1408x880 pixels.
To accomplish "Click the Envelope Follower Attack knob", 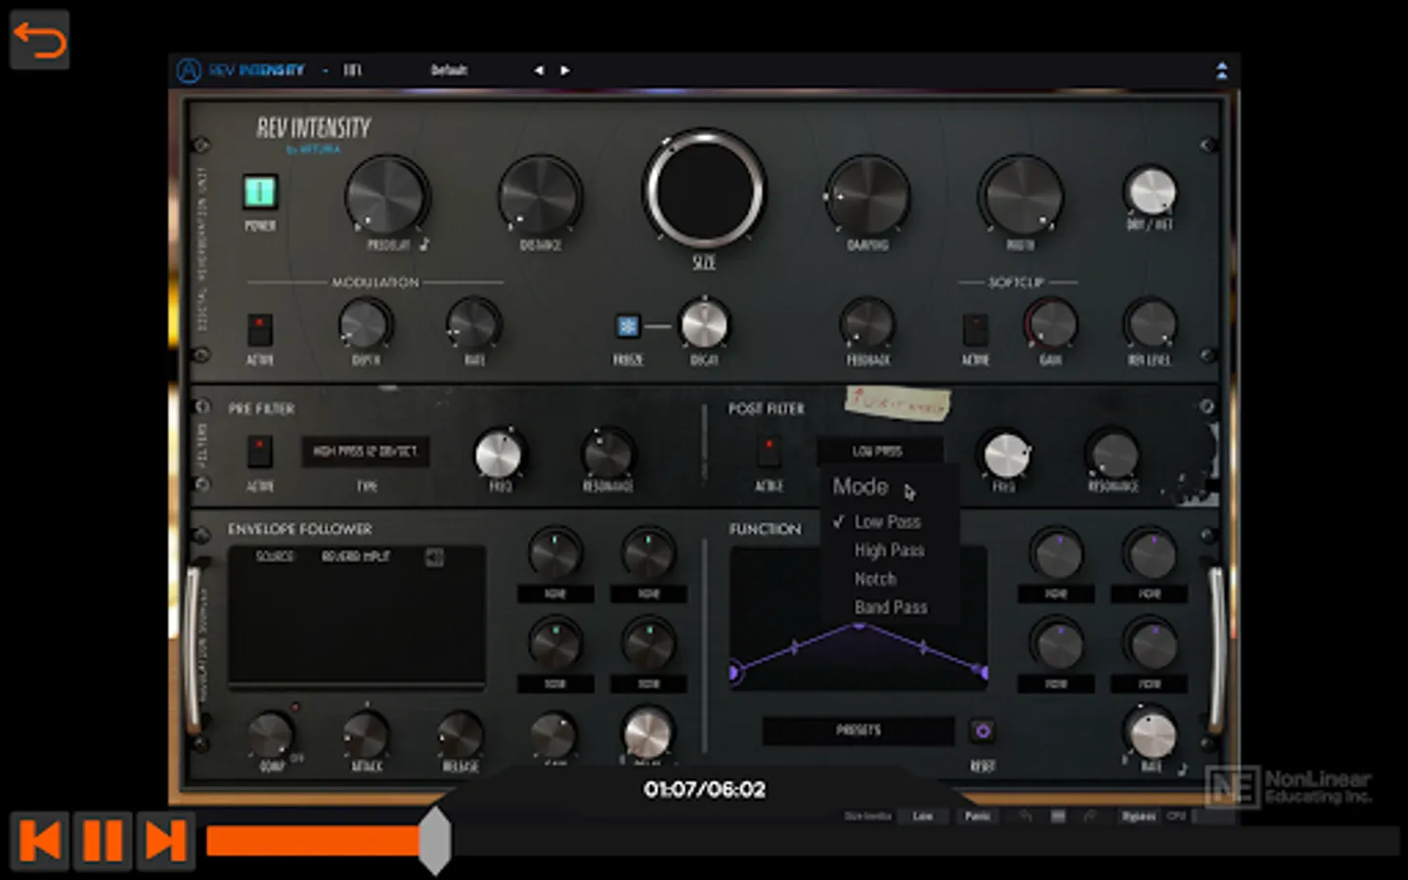I will click(366, 734).
